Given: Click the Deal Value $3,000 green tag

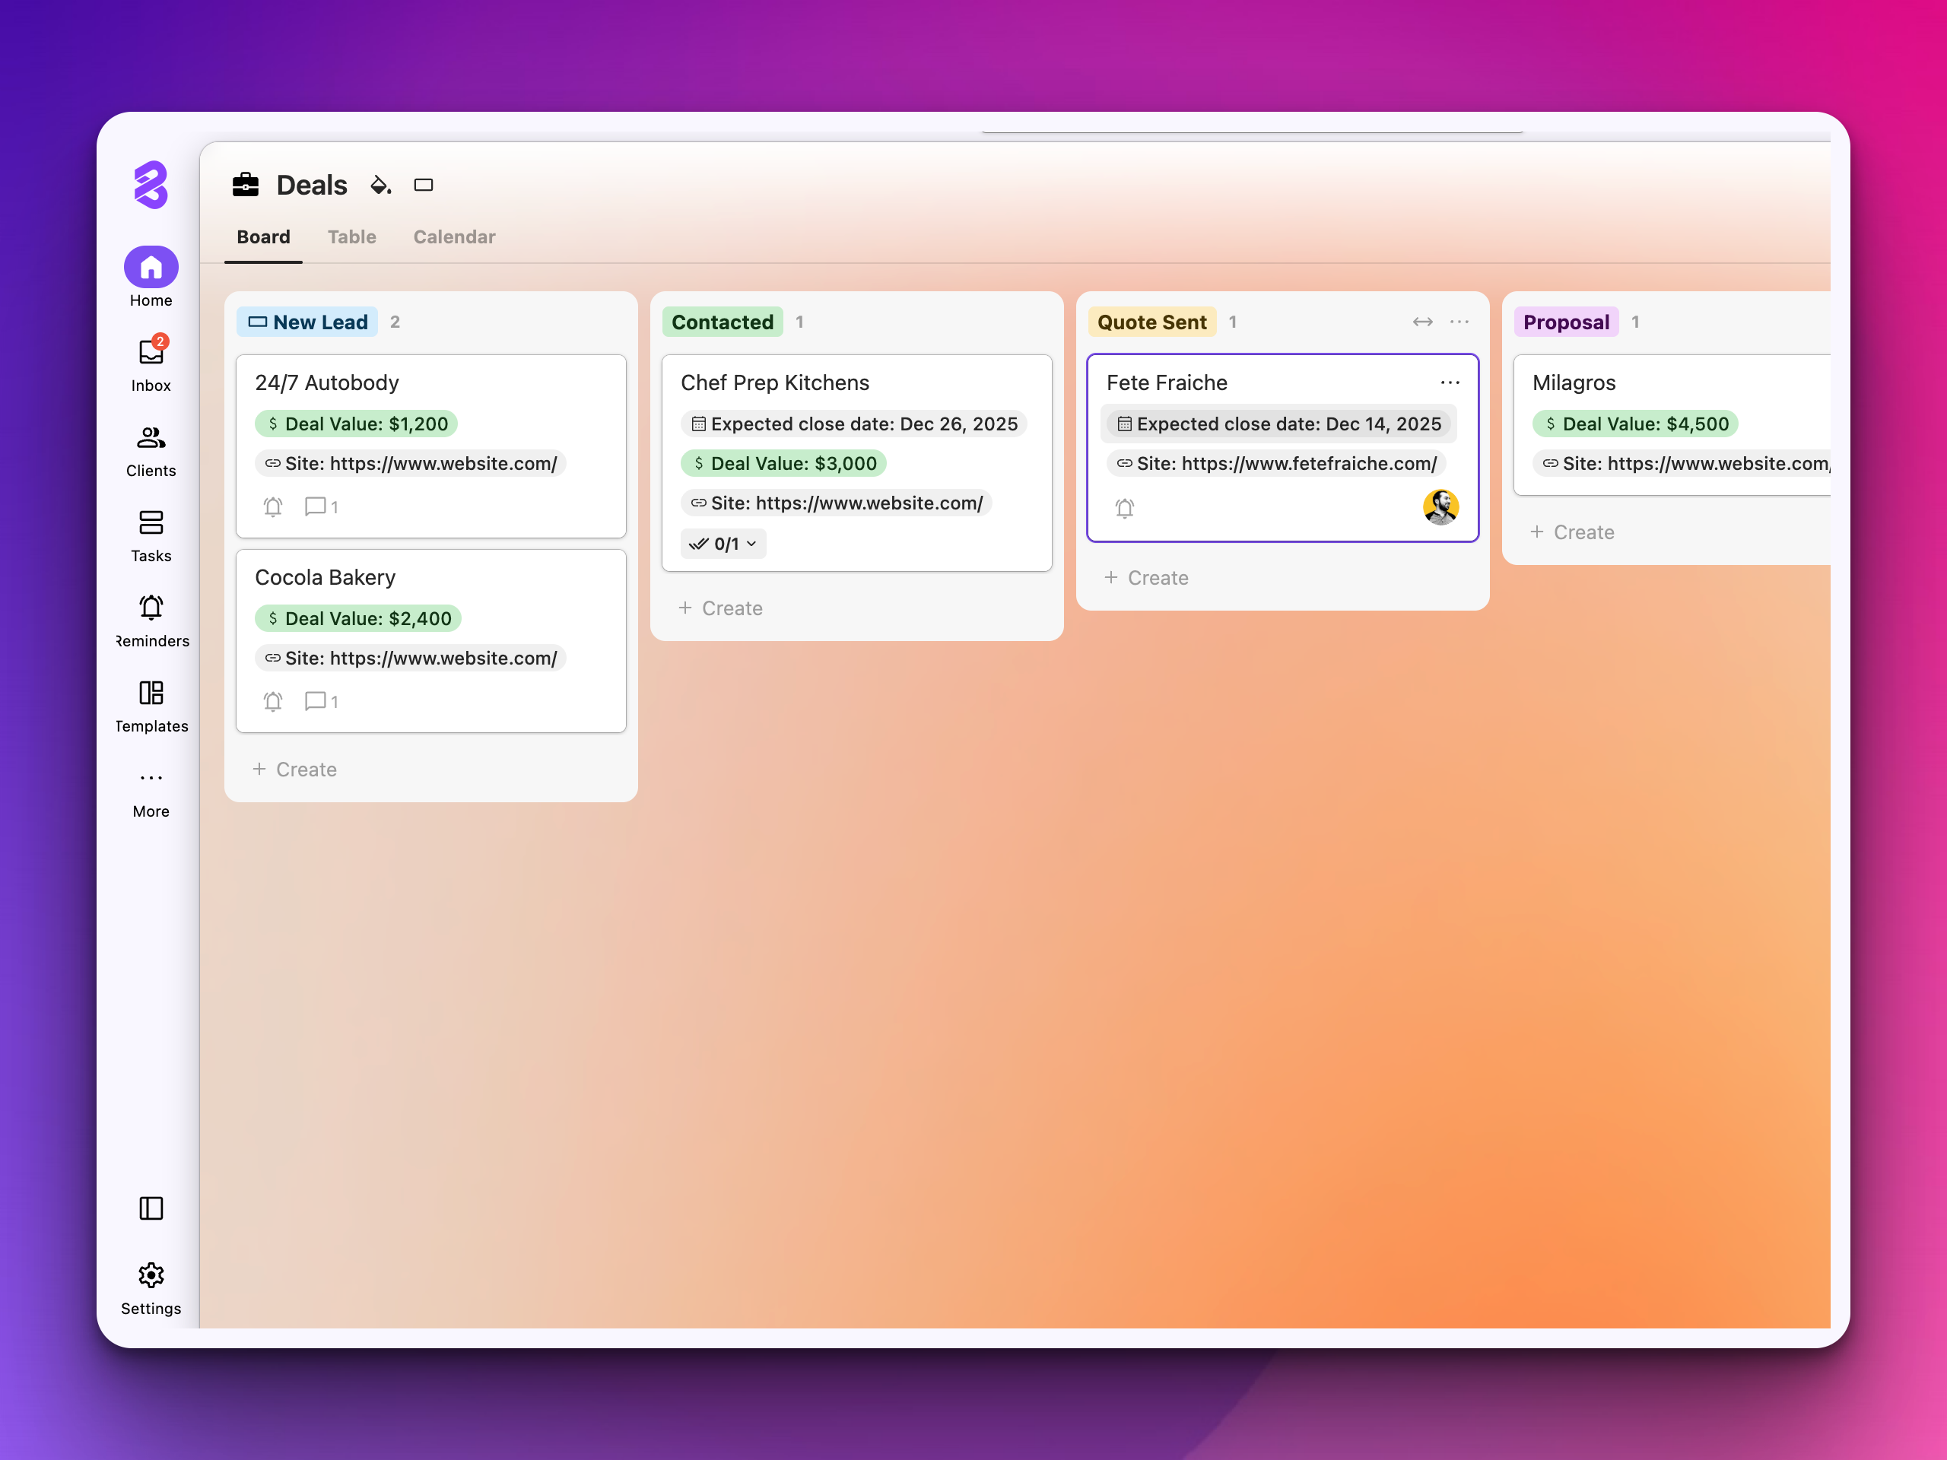Looking at the screenshot, I should click(783, 464).
